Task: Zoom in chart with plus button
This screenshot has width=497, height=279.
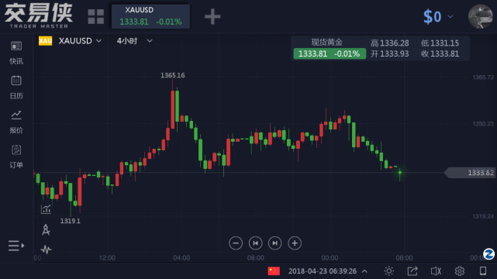Action: pyautogui.click(x=295, y=243)
